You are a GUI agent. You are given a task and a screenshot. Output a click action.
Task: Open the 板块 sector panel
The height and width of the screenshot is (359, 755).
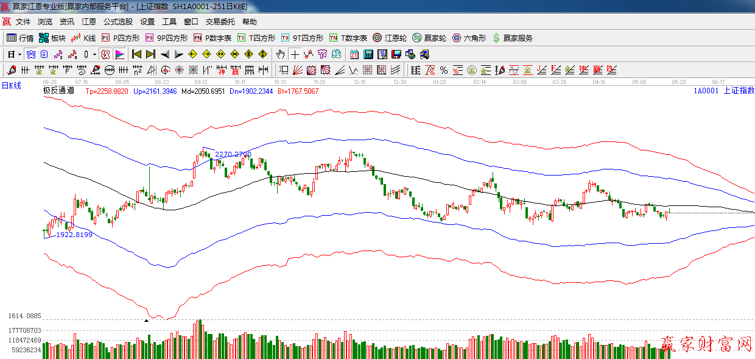pos(52,38)
